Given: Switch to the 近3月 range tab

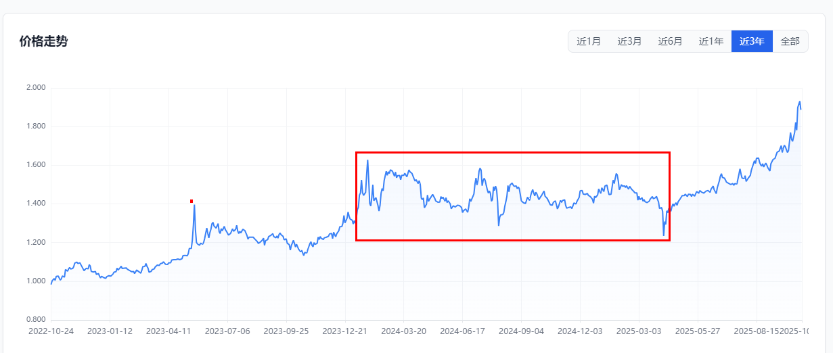Looking at the screenshot, I should [629, 41].
